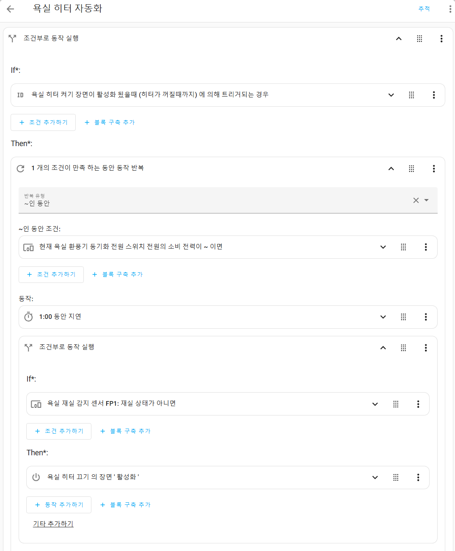Go back with the arrow icon
The height and width of the screenshot is (551, 455).
point(11,9)
